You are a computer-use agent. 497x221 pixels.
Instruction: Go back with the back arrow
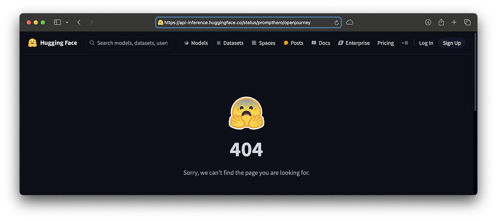pyautogui.click(x=79, y=22)
